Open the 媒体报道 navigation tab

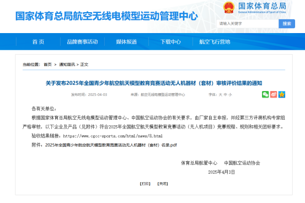pyautogui.click(x=127, y=42)
